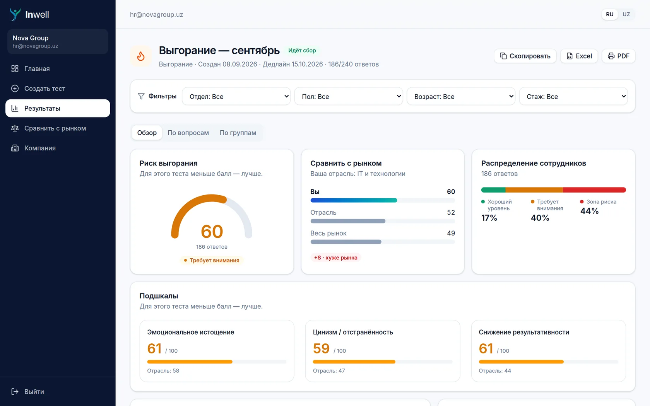Click the Эмоциональное истощение subscale card
The height and width of the screenshot is (406, 650).
pos(217,351)
